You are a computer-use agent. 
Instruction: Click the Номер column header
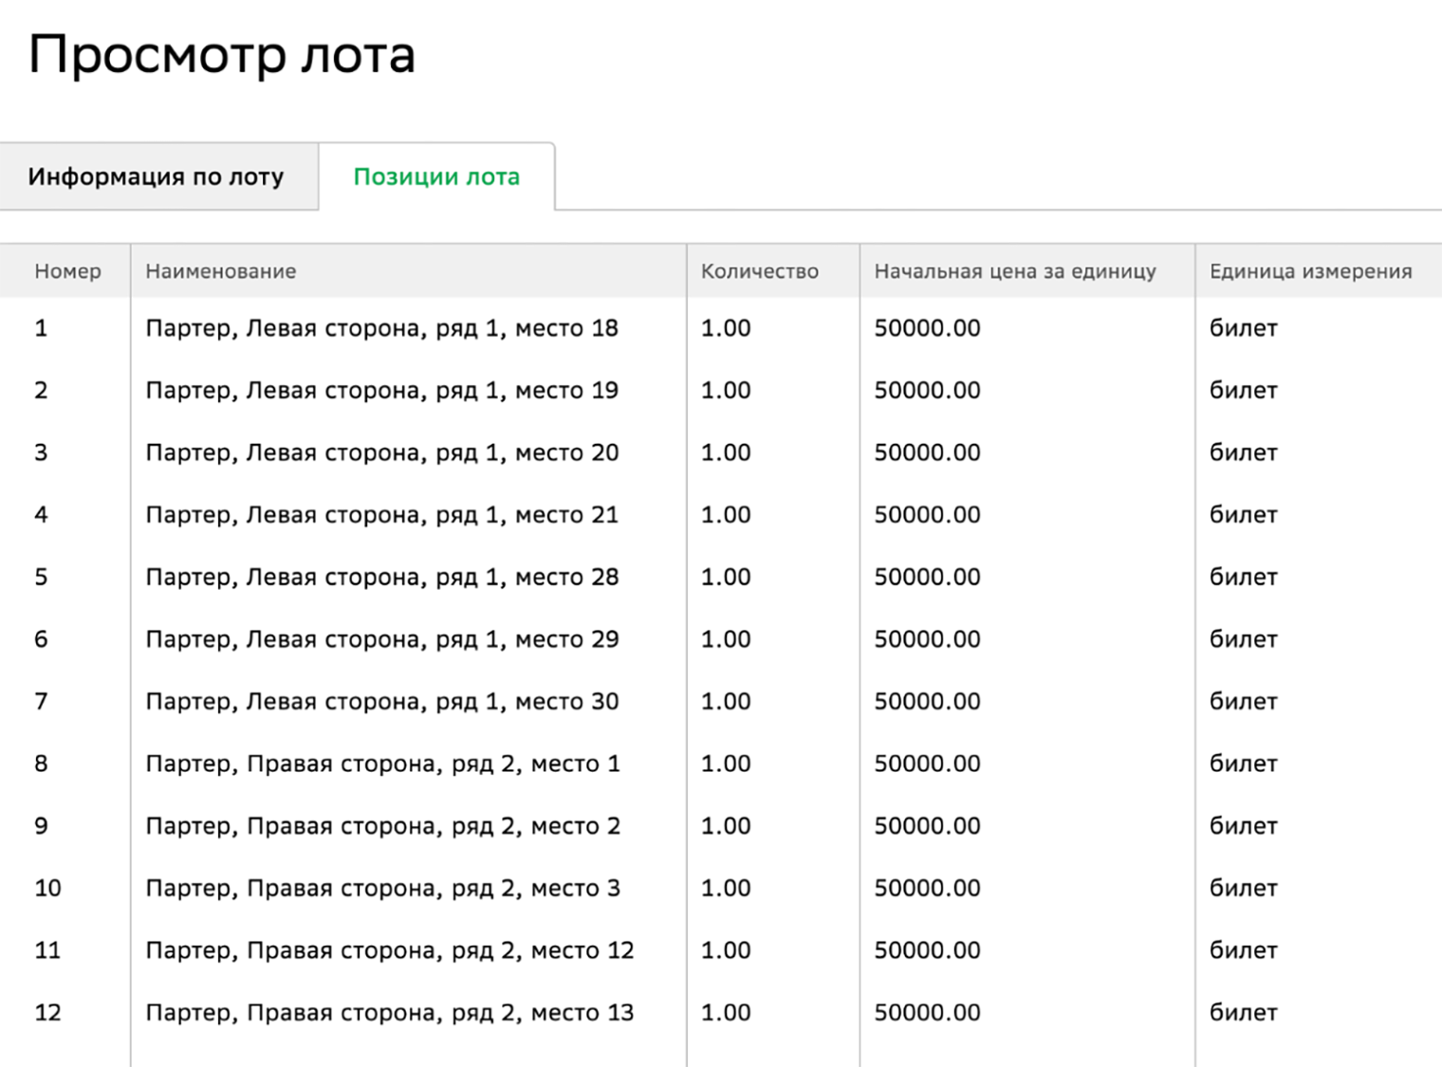coord(67,271)
